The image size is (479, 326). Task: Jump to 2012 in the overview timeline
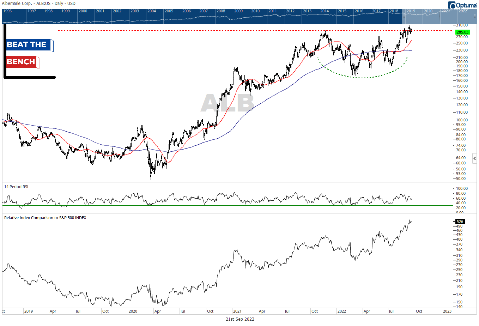pos(290,11)
